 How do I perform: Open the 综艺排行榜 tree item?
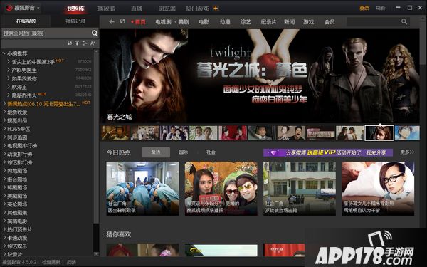click(20, 162)
